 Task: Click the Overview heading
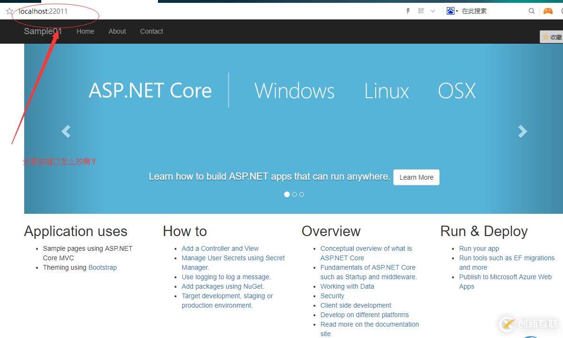[331, 231]
